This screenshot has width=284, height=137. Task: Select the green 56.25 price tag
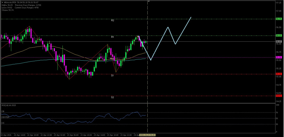(279, 36)
